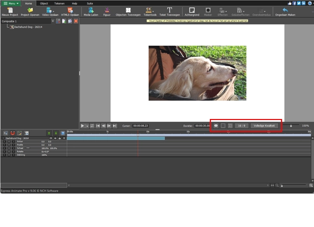Click the Nieuw Project icon
This screenshot has width=314, height=227.
coord(10,10)
